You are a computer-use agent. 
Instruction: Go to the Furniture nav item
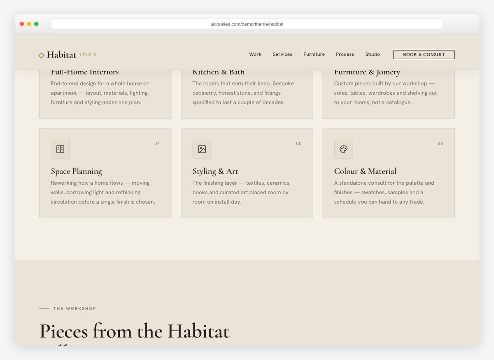pos(314,54)
